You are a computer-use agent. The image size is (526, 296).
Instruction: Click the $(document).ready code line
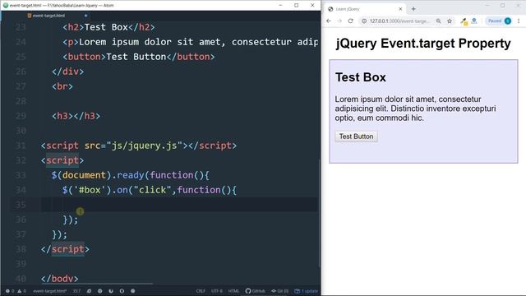coord(131,175)
